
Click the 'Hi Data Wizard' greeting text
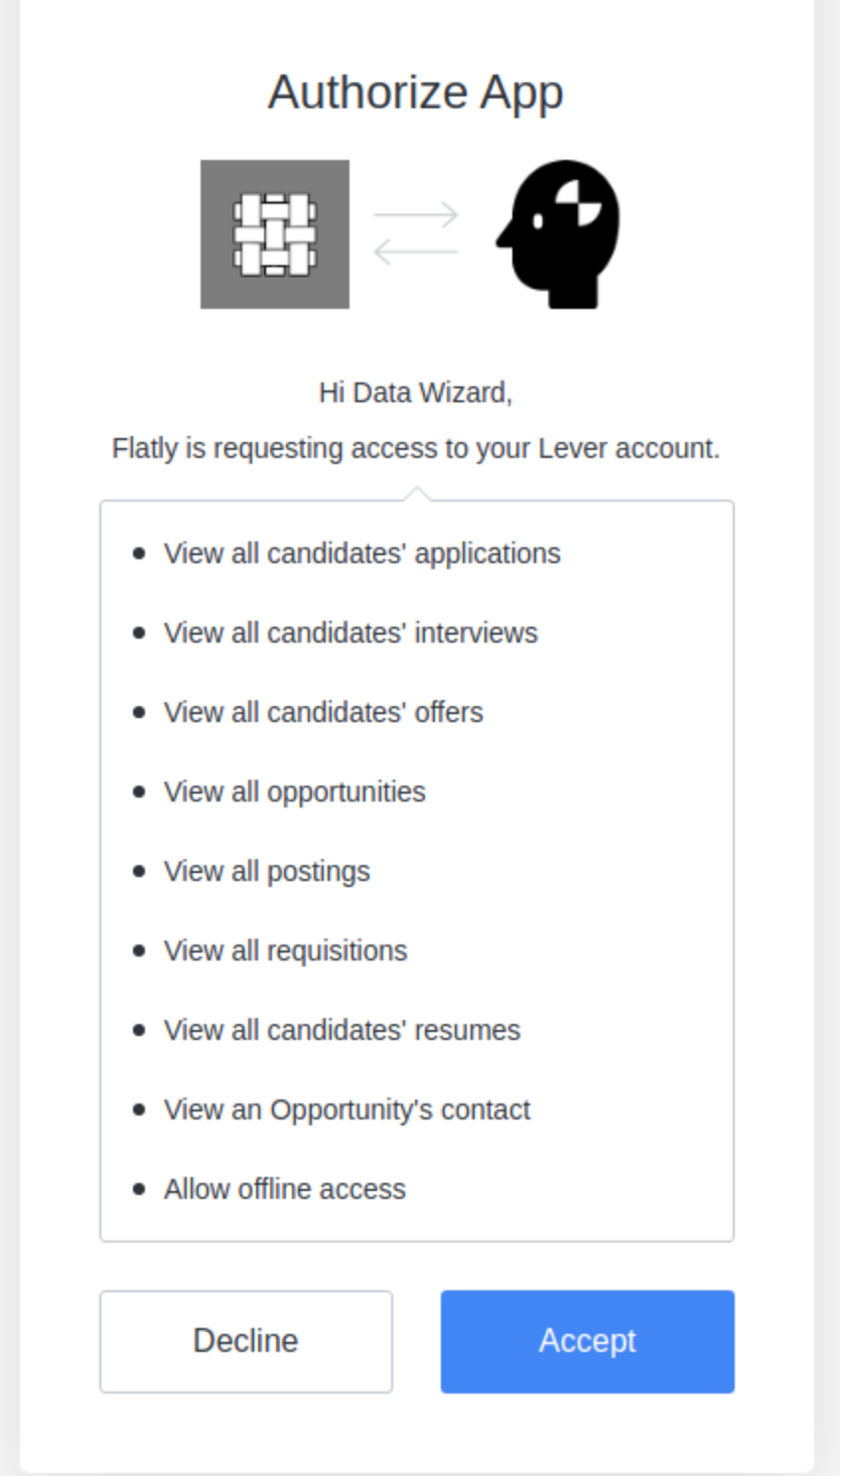(416, 392)
